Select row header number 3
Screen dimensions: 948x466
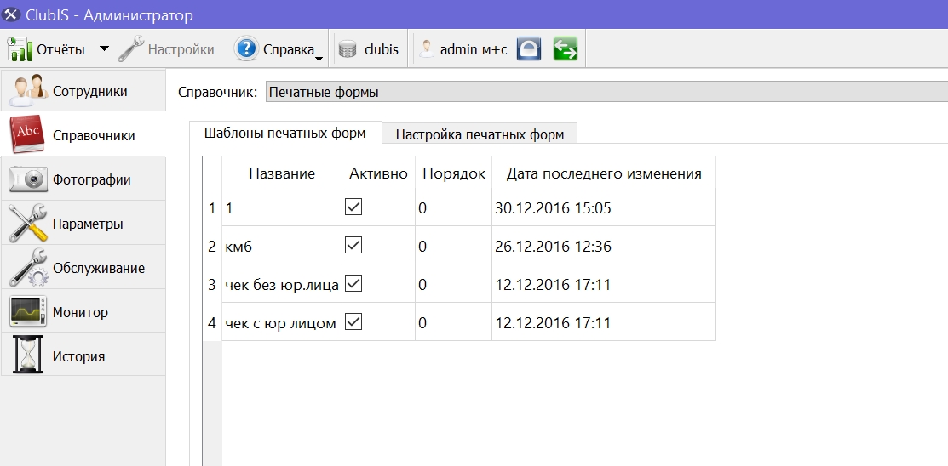click(x=212, y=284)
